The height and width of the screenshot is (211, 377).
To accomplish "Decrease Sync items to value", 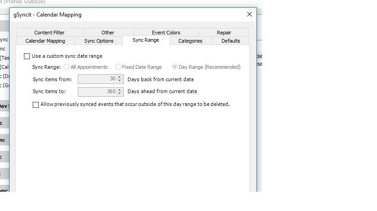I will pyautogui.click(x=120, y=94).
